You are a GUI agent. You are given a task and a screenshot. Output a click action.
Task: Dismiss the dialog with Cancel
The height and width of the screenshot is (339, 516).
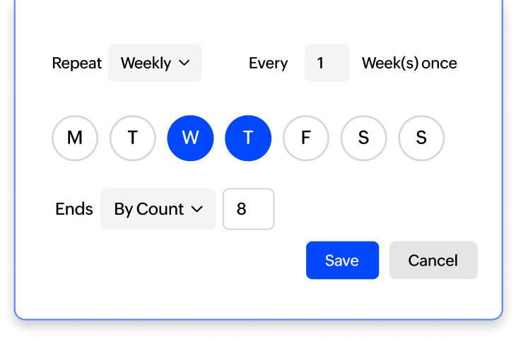coord(433,260)
